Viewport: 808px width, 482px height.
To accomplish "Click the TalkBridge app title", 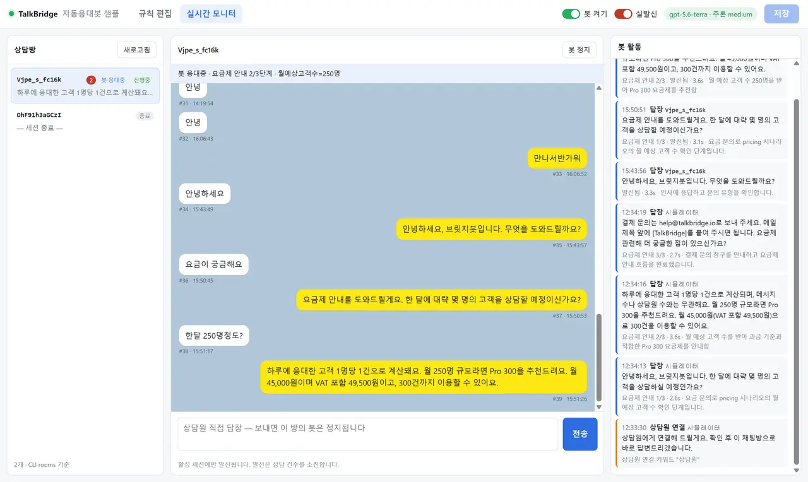I will click(x=38, y=14).
